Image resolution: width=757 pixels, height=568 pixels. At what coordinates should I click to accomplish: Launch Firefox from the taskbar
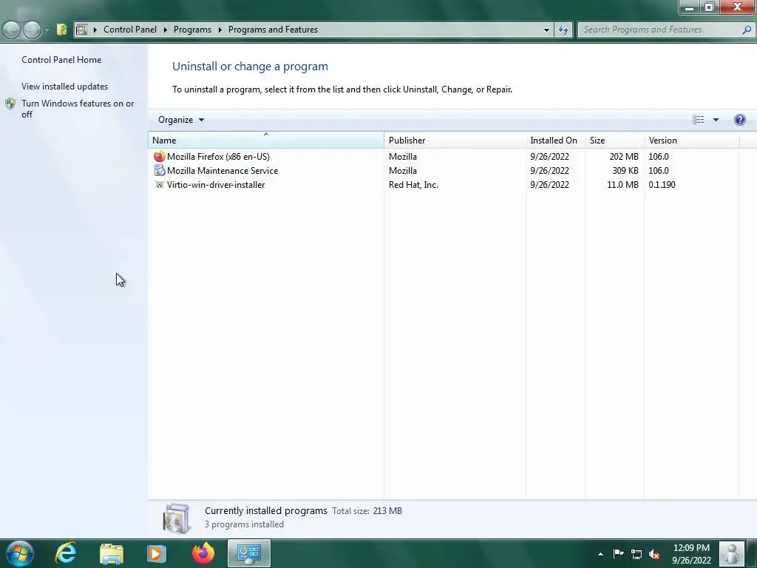(203, 553)
